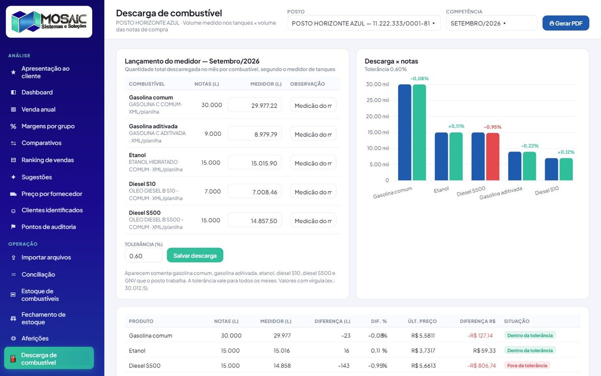Image resolution: width=601 pixels, height=376 pixels.
Task: Click the Diesel S10 observação field
Action: point(313,192)
